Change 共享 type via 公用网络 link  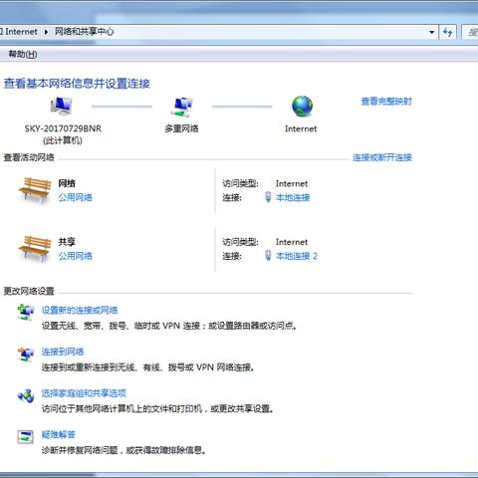(x=76, y=256)
